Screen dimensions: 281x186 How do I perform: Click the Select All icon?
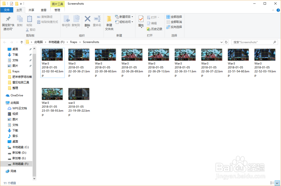[x=173, y=17]
